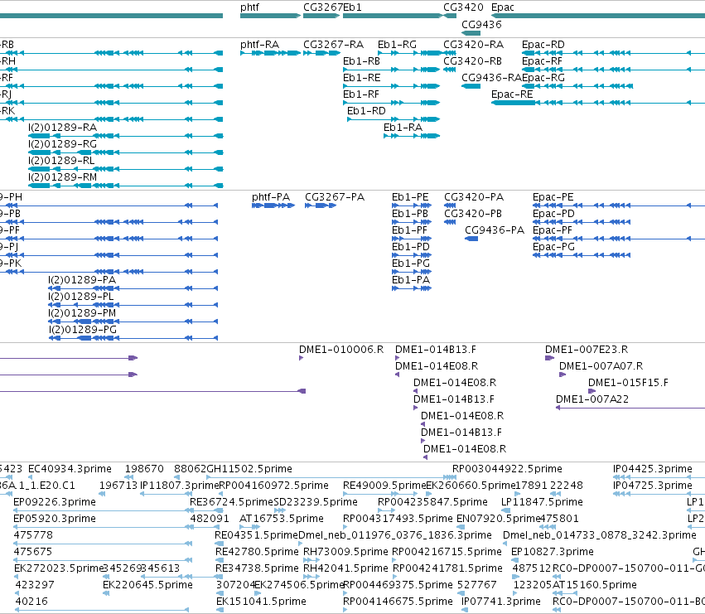Click transcript Eb1-RE
The image size is (705, 614).
pyautogui.click(x=361, y=78)
